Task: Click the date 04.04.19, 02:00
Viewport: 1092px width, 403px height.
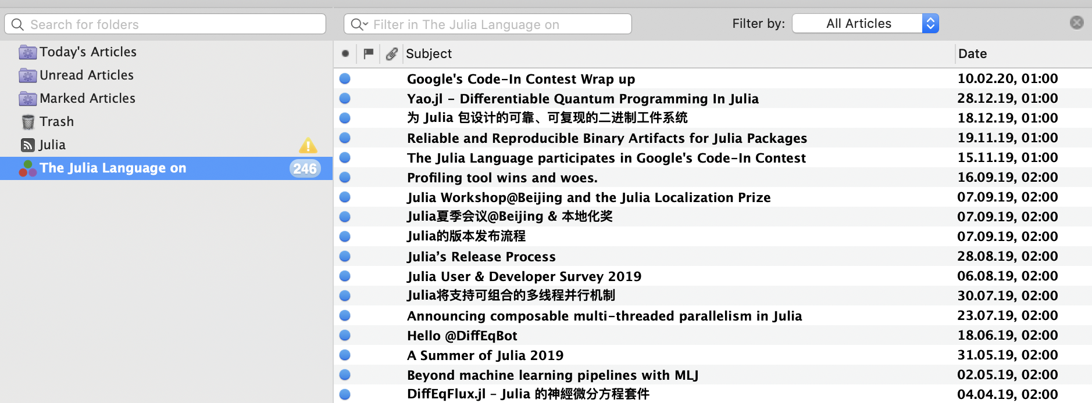Action: (1008, 394)
